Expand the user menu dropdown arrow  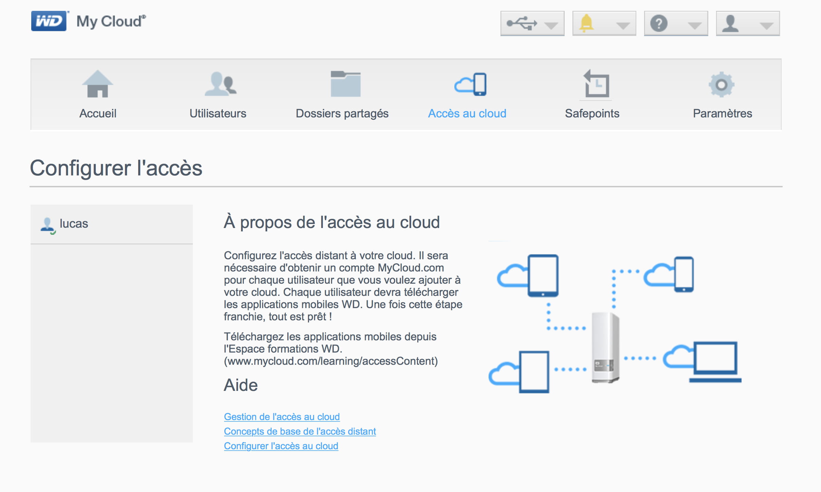pos(766,25)
